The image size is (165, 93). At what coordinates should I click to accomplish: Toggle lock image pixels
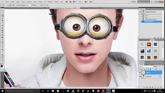tap(147, 69)
